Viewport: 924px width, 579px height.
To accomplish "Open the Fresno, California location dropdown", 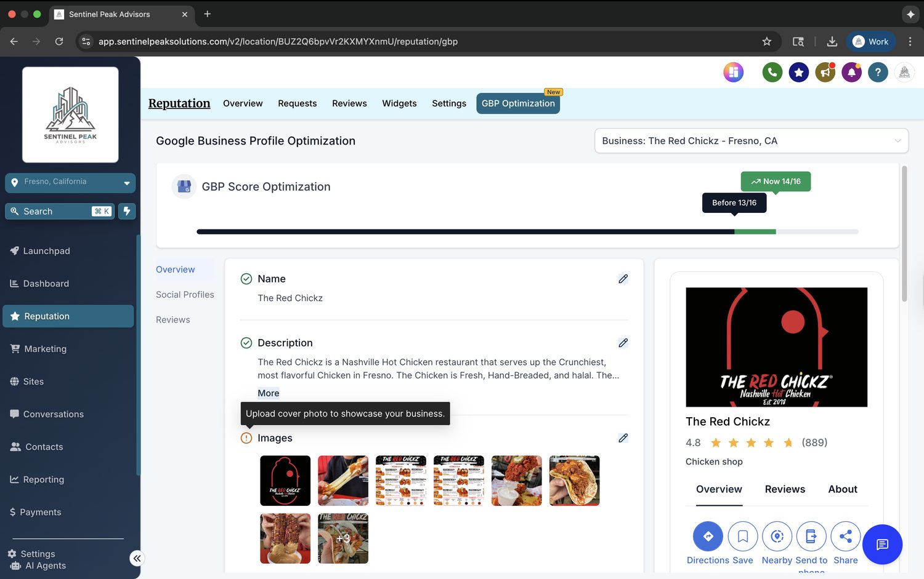I will coord(70,183).
